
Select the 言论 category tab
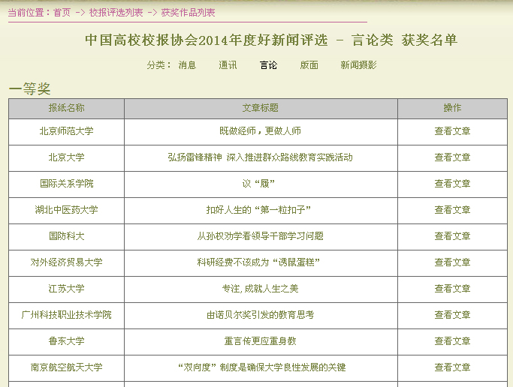(268, 65)
